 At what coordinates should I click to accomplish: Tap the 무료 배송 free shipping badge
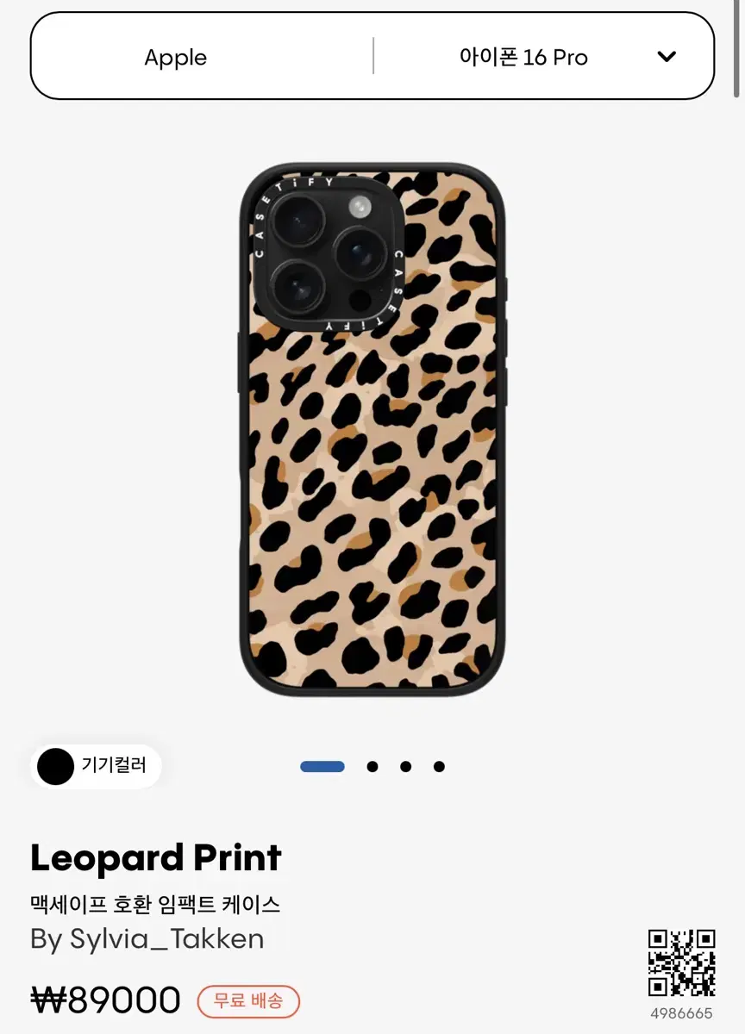248,1001
